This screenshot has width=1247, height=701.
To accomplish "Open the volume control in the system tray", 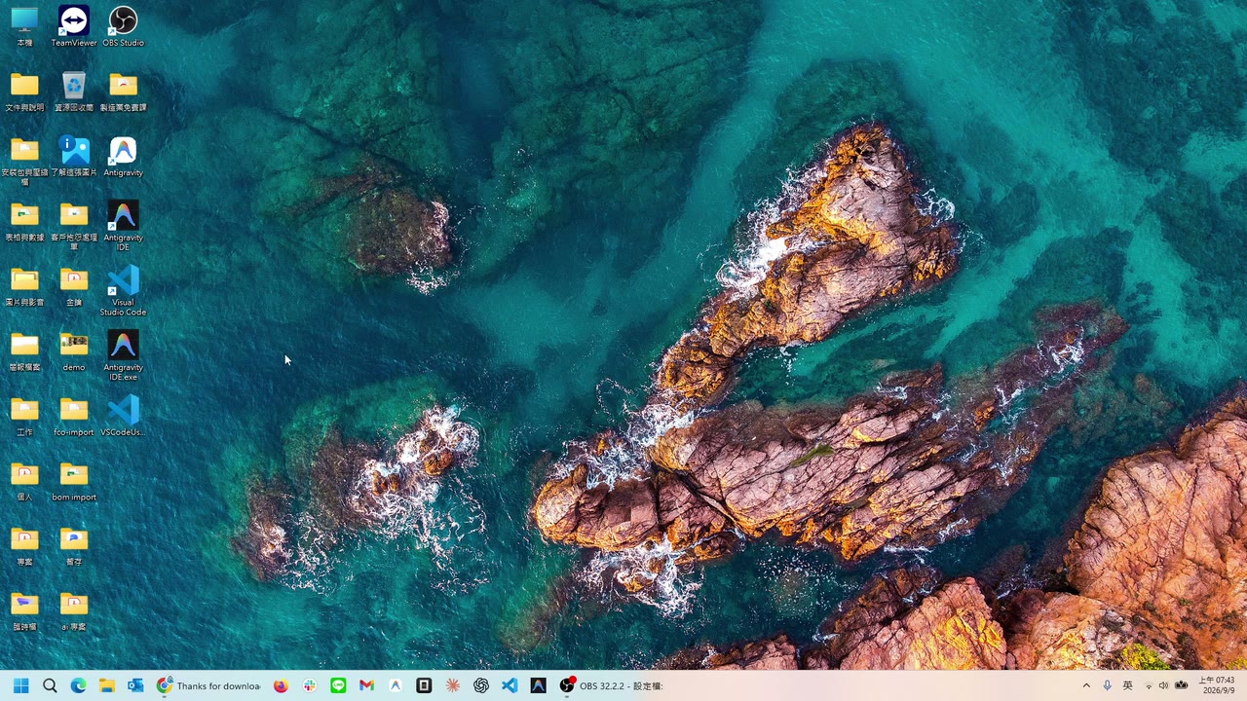I will pyautogui.click(x=1163, y=685).
